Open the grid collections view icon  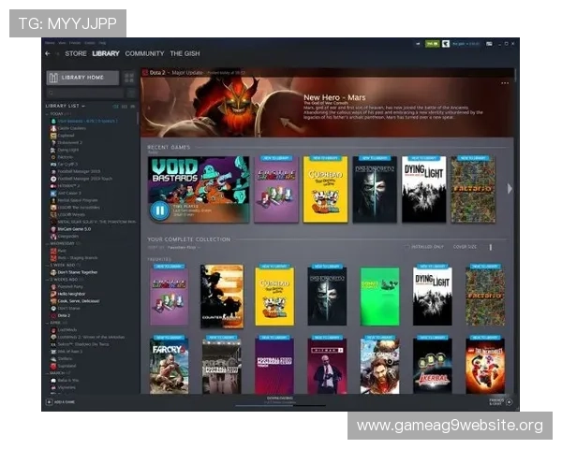(x=128, y=77)
